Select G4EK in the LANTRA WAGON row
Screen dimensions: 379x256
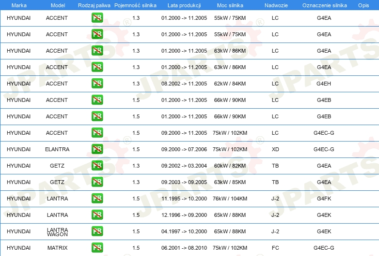pyautogui.click(x=324, y=231)
